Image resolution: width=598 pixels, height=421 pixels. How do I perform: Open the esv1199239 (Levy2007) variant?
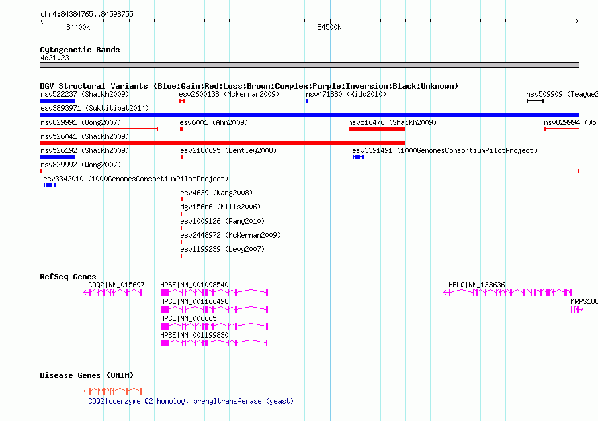(222, 249)
